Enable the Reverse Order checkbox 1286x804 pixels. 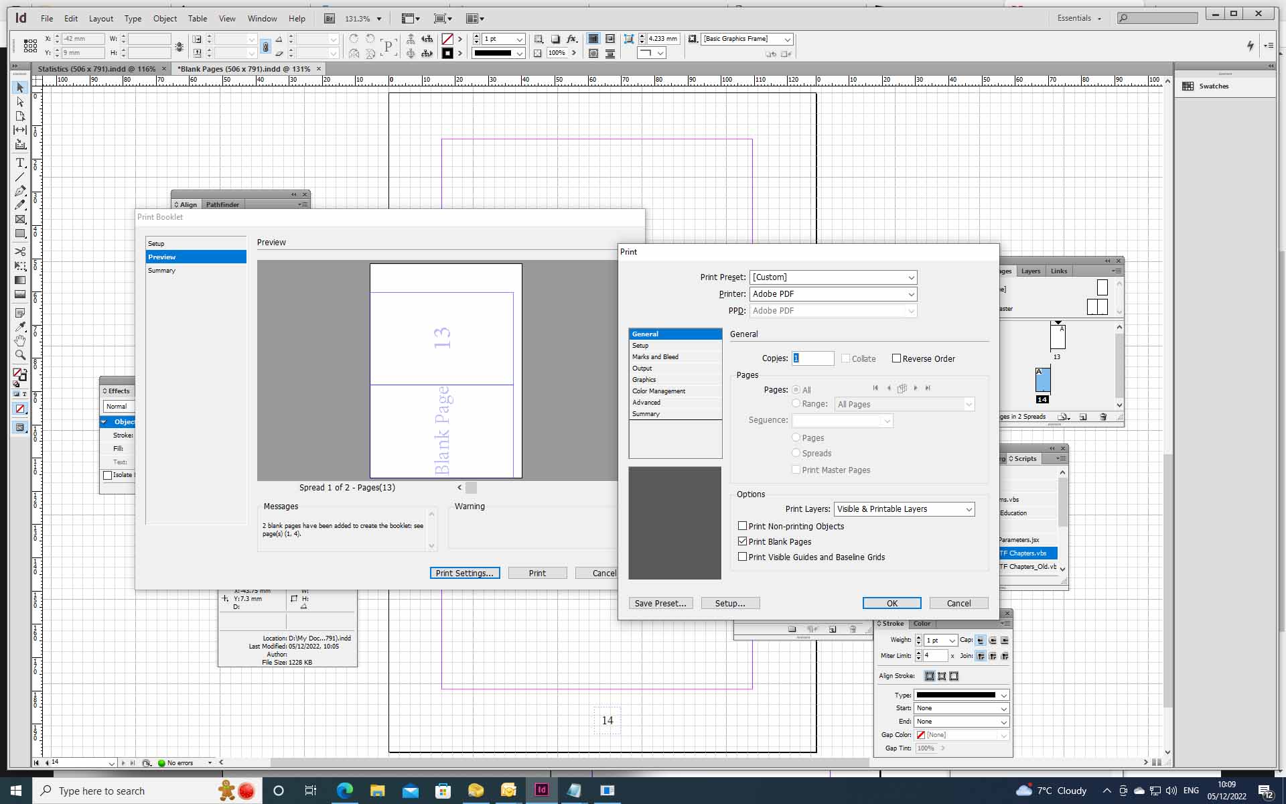pos(898,358)
